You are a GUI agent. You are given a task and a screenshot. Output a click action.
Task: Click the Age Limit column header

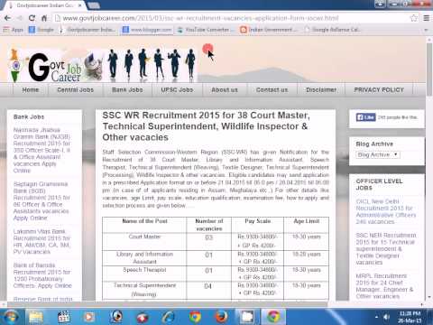pyautogui.click(x=306, y=225)
